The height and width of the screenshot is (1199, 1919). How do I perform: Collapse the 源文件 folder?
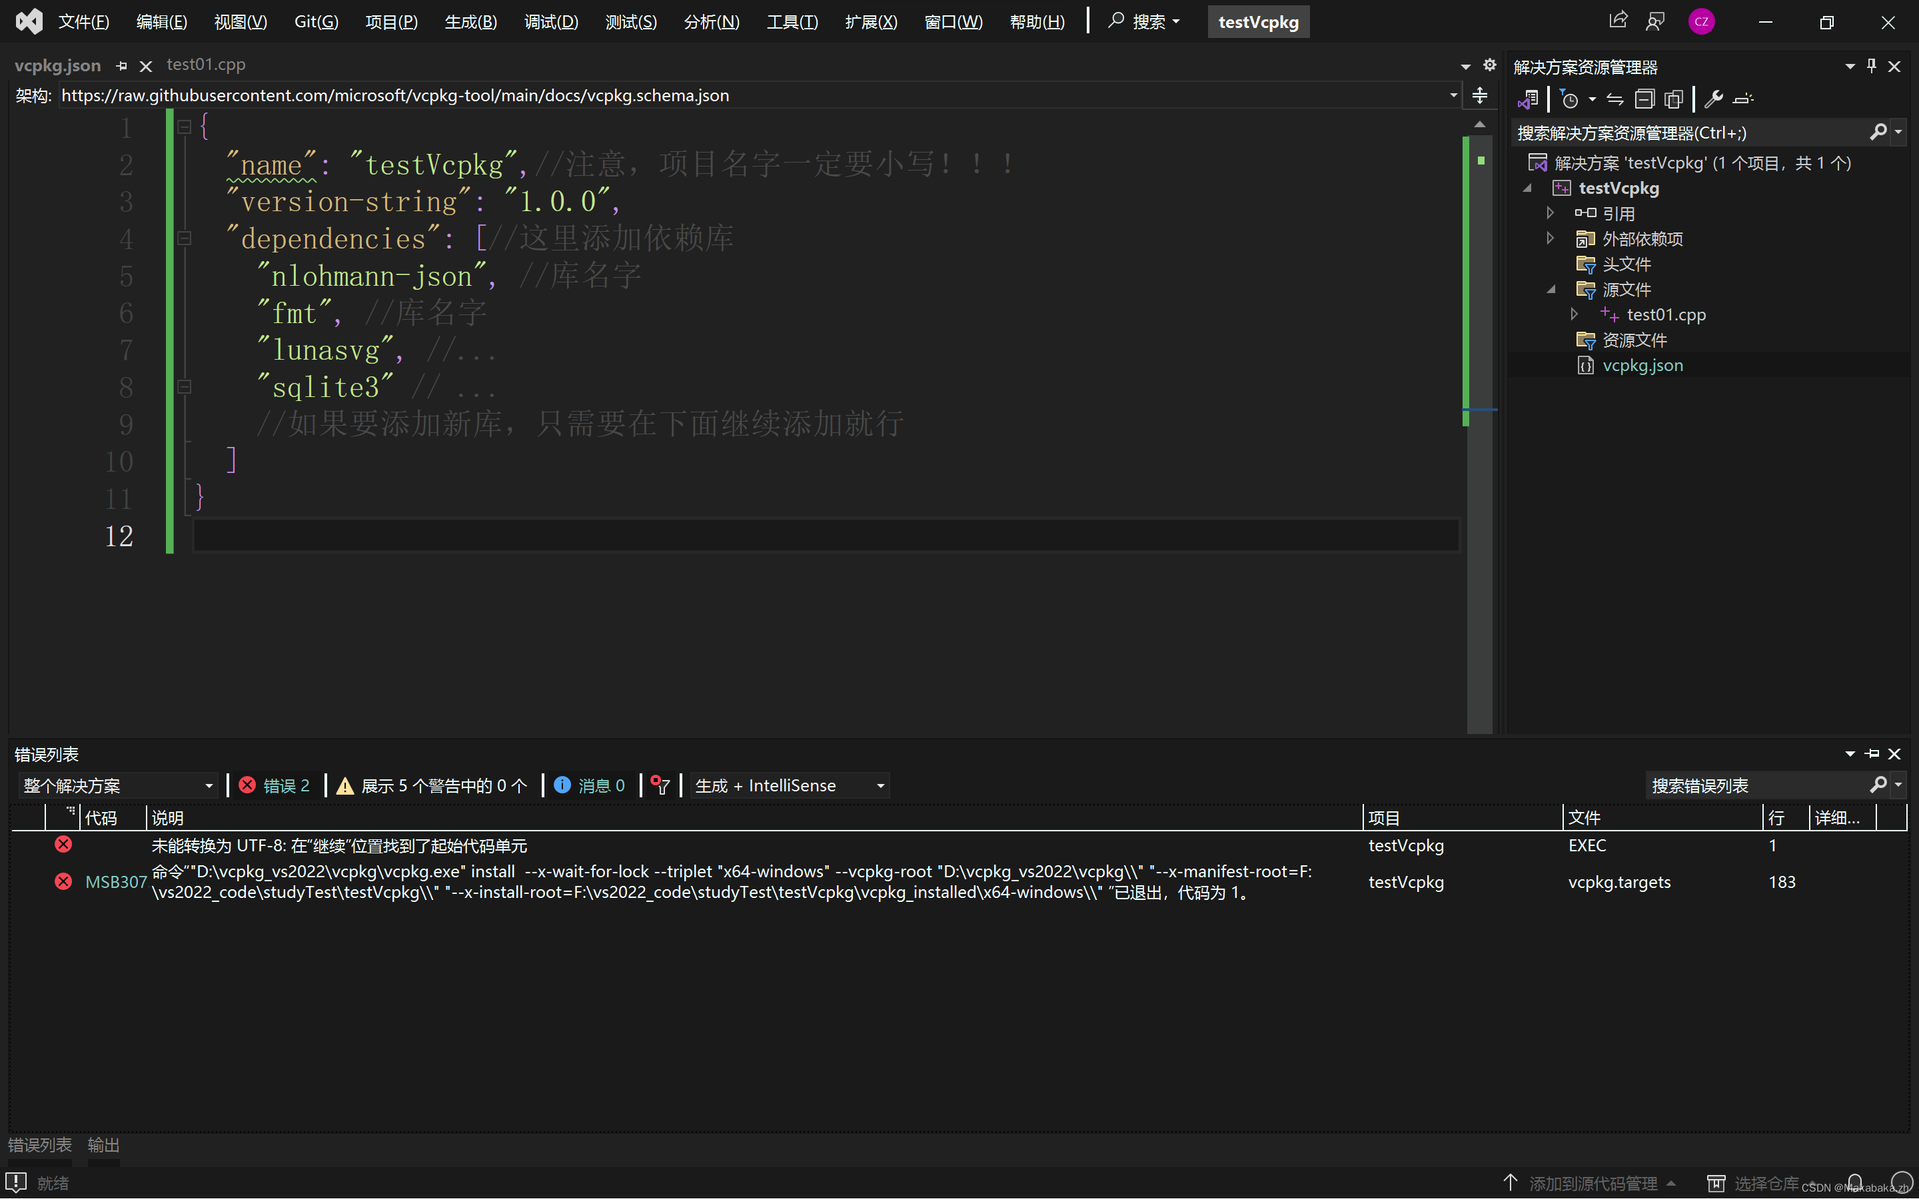point(1551,290)
